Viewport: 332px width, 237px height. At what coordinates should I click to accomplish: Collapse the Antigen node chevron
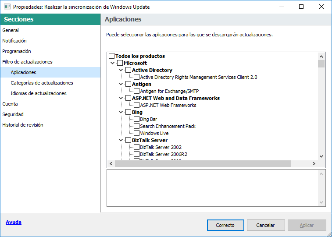point(121,84)
